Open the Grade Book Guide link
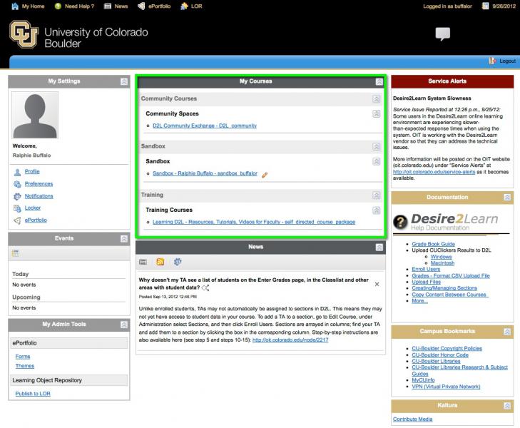 pos(433,244)
